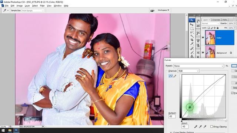Click the curve control point on graph
The height and width of the screenshot is (133, 237).
coord(190,107)
